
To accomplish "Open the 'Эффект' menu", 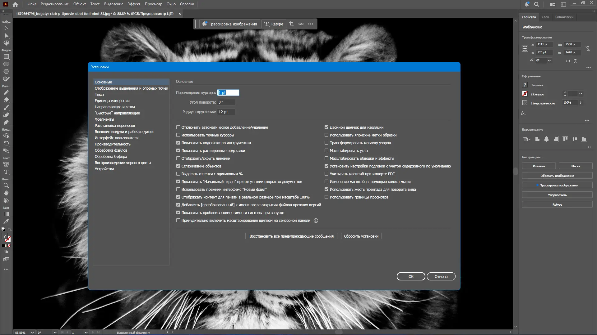I will [134, 4].
